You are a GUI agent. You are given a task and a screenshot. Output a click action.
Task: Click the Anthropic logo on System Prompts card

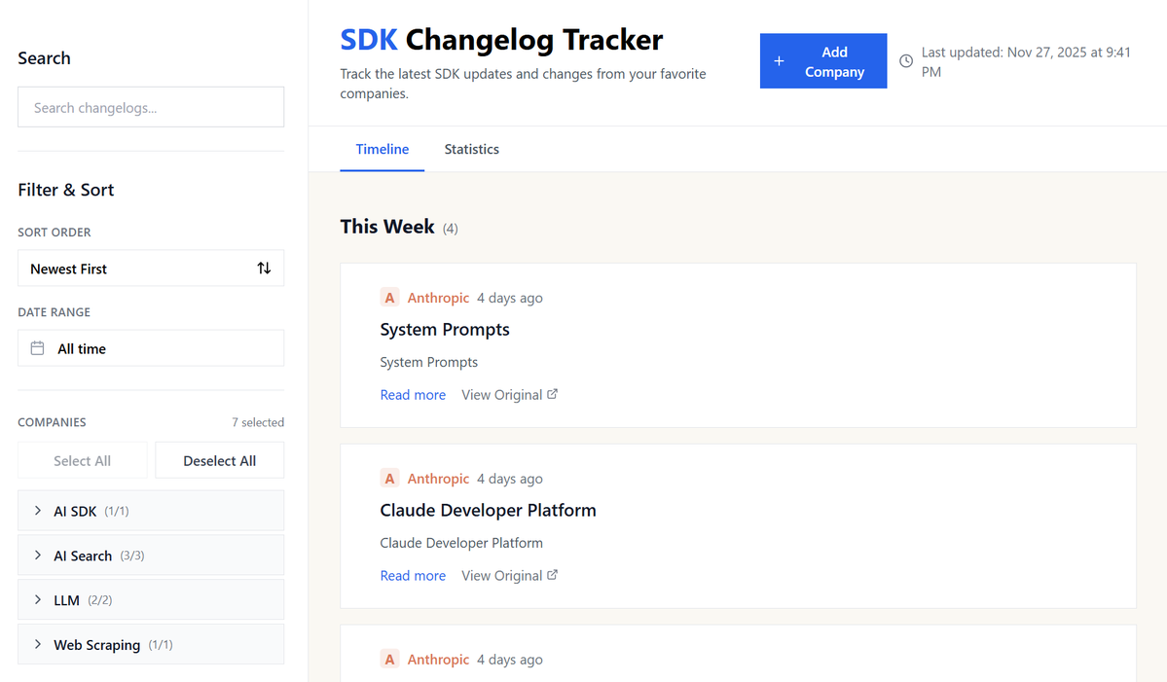pos(389,298)
